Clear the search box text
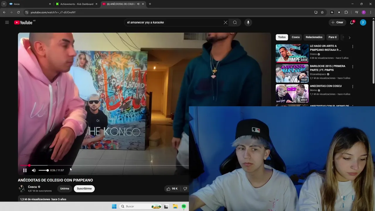This screenshot has width=375, height=211. (226, 22)
